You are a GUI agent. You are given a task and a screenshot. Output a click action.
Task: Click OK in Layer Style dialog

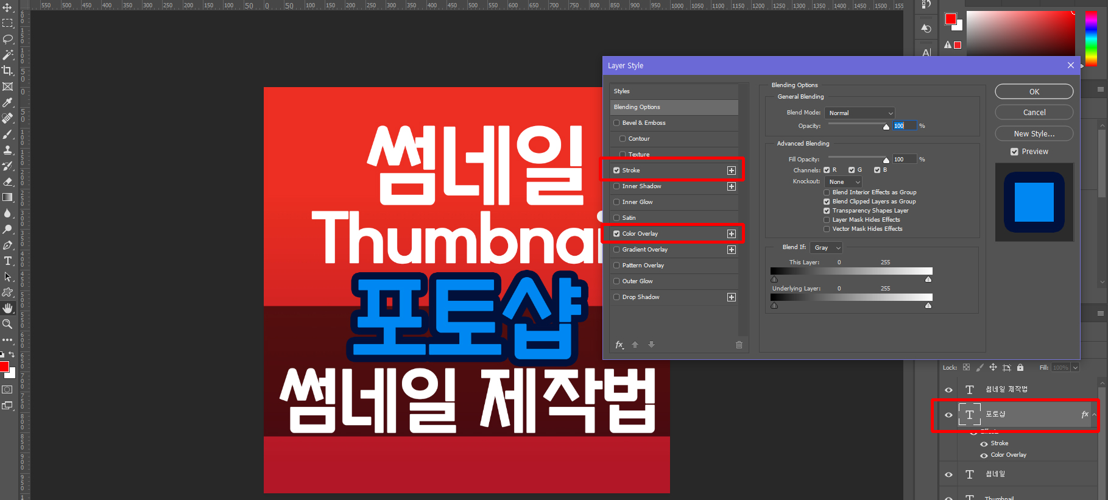point(1034,91)
